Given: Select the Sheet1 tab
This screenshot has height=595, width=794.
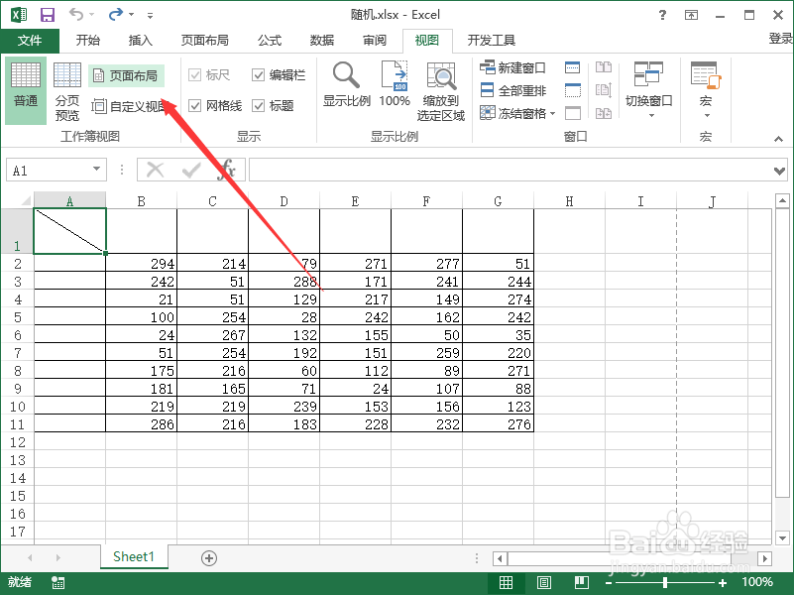Looking at the screenshot, I should tap(133, 556).
